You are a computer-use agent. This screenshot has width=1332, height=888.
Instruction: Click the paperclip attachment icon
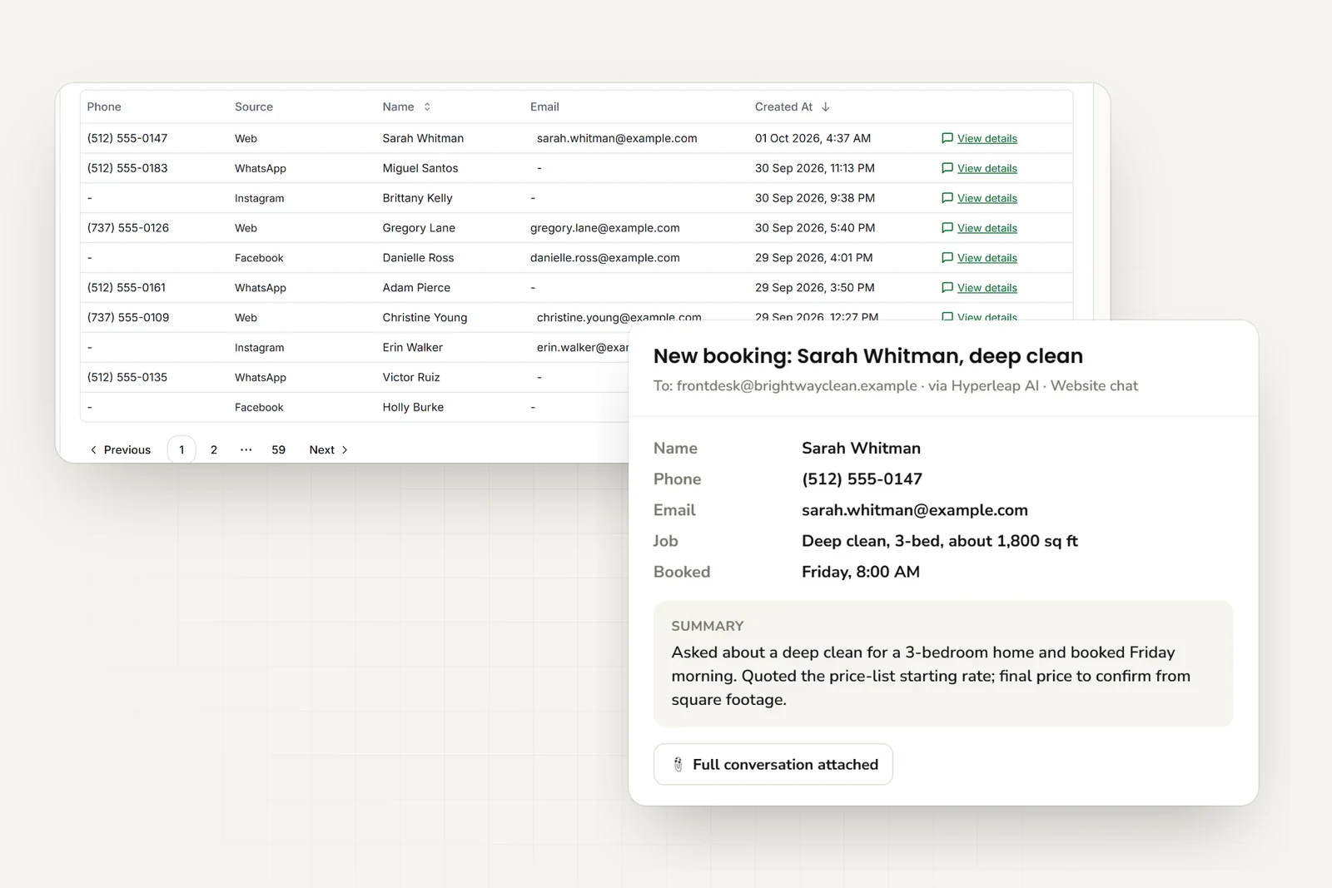(678, 764)
